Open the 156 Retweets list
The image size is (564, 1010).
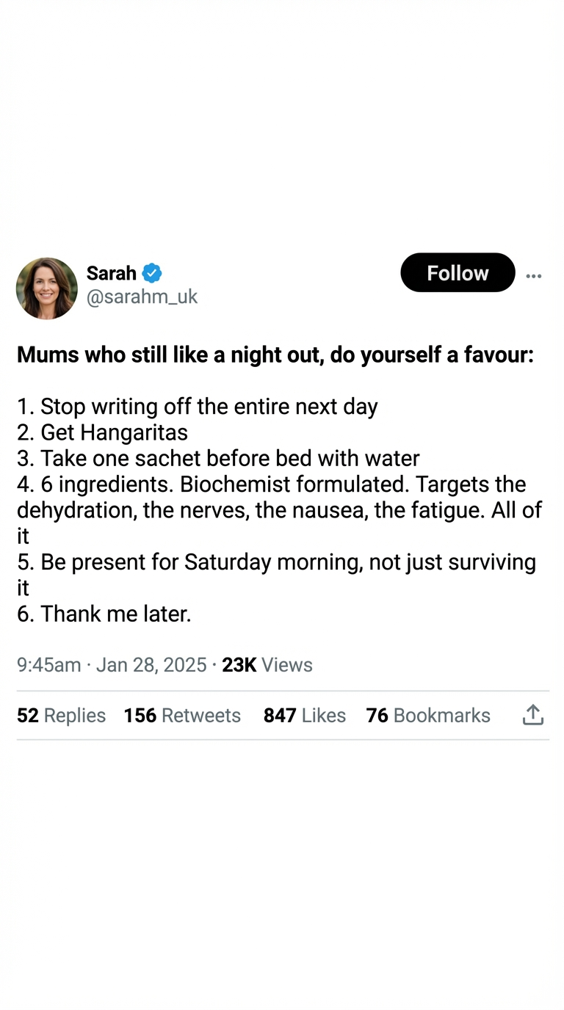click(182, 715)
